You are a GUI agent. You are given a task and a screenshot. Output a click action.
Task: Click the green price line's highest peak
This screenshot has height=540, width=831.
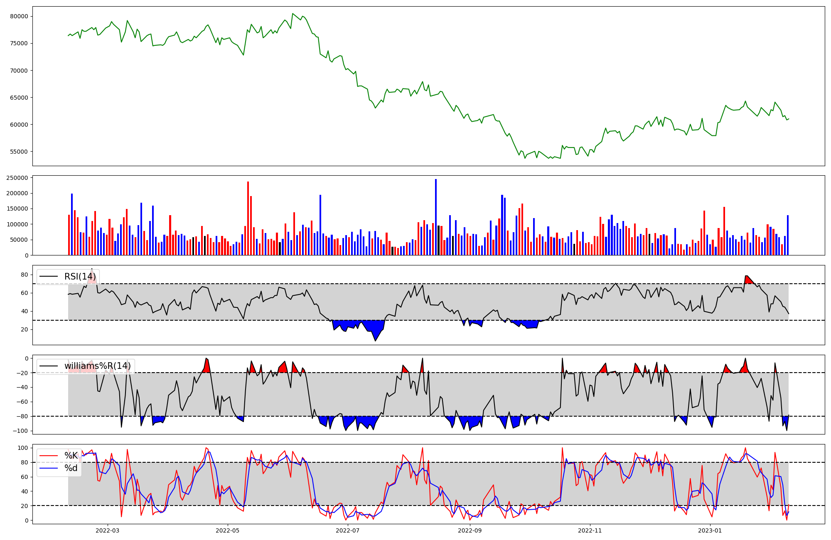293,14
